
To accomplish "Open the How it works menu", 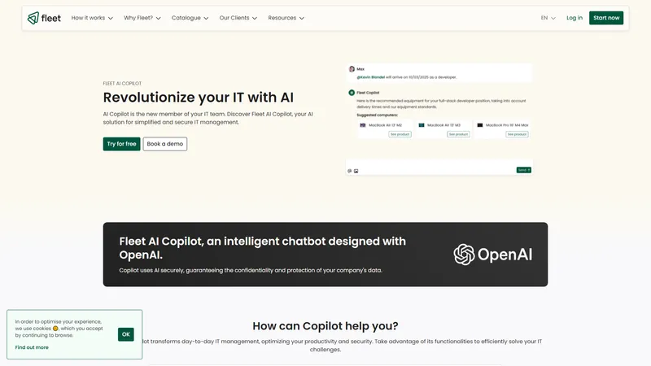I will pyautogui.click(x=92, y=18).
